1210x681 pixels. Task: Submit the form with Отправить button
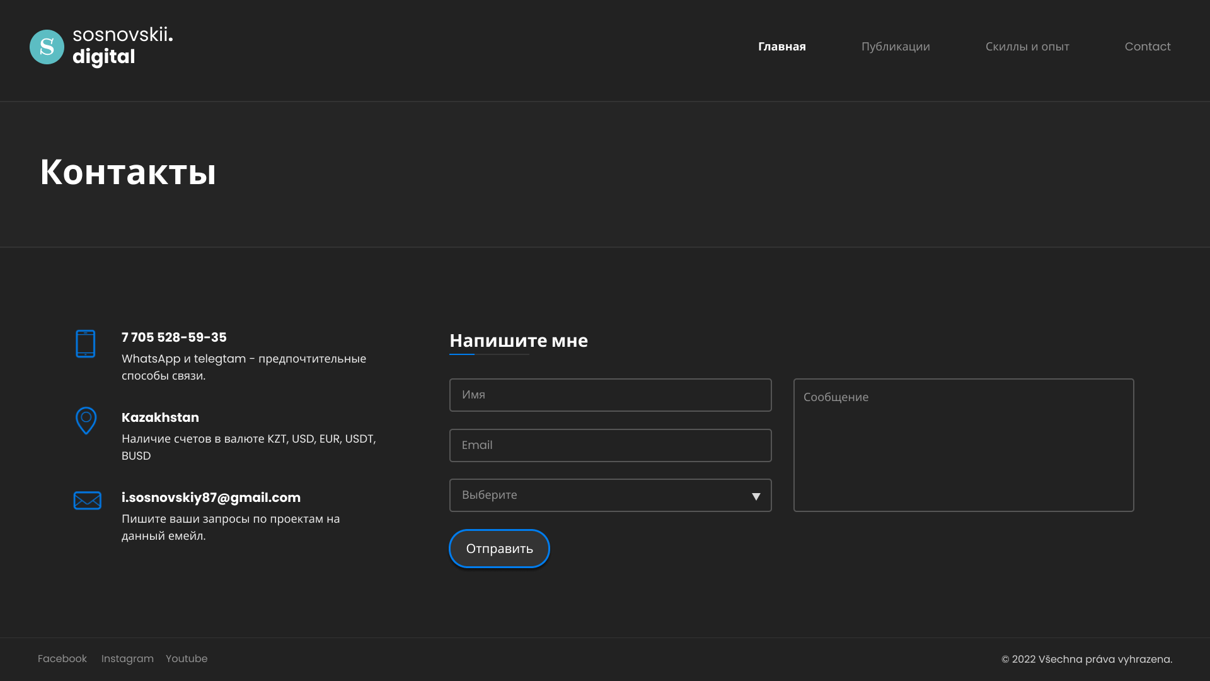499,549
